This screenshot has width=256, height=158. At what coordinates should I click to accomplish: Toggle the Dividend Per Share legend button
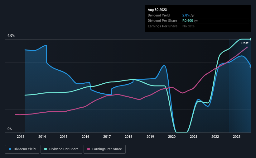(x=61, y=149)
